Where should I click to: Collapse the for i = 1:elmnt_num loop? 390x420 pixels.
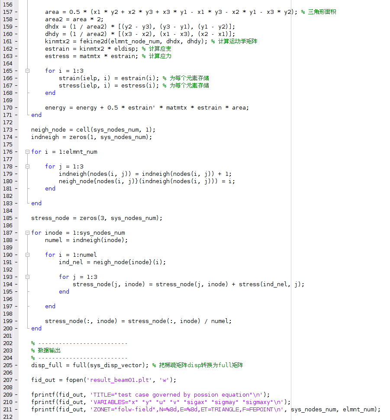pos(27,152)
